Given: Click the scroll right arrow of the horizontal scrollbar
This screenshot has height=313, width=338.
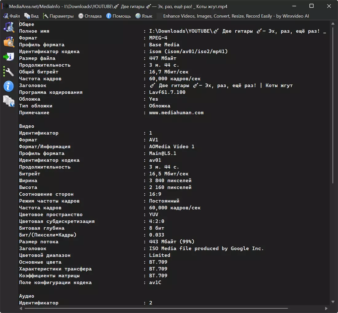Looking at the screenshot, I should click(326, 308).
